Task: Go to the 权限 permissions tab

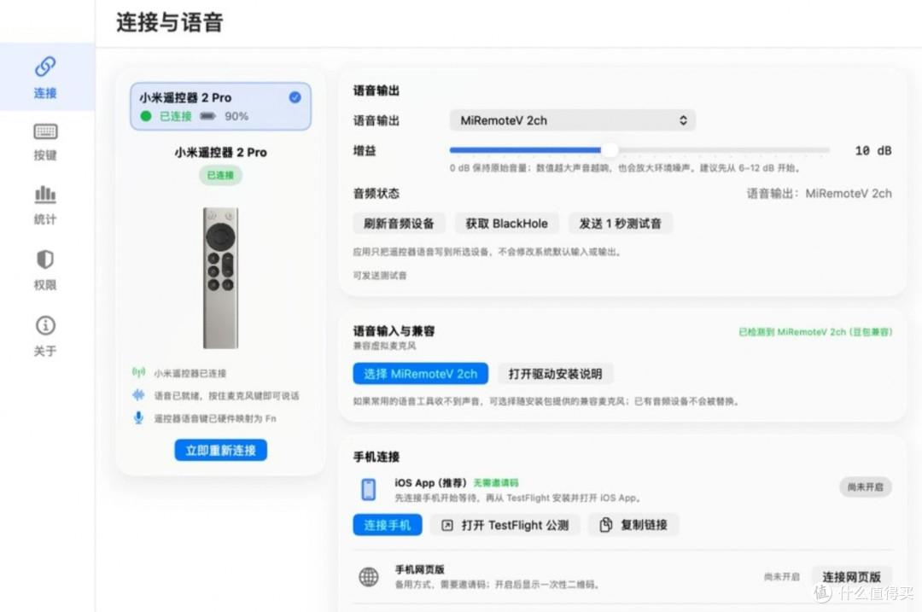Action: point(45,271)
